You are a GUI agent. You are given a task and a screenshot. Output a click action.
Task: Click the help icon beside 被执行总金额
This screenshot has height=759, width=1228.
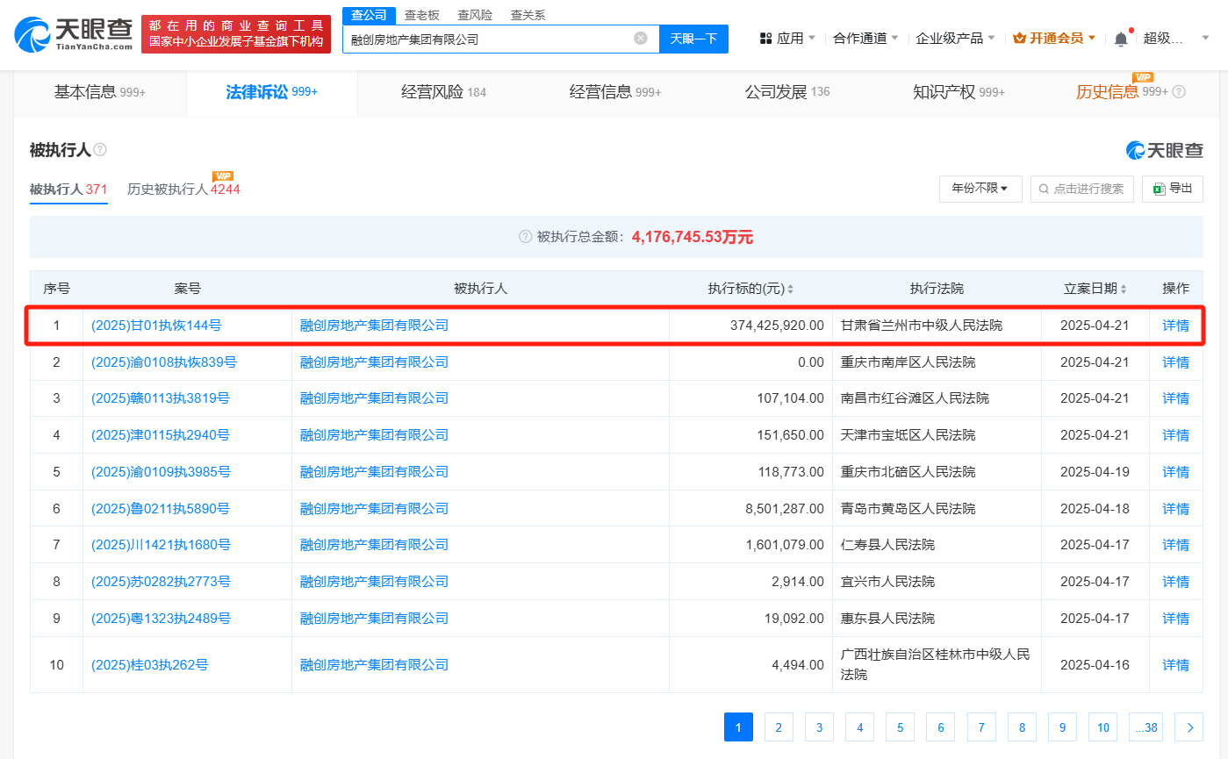526,237
